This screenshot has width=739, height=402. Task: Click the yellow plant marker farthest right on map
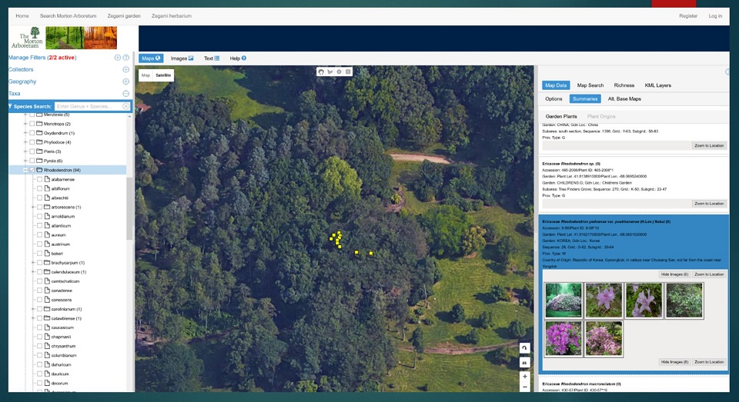[x=371, y=253]
